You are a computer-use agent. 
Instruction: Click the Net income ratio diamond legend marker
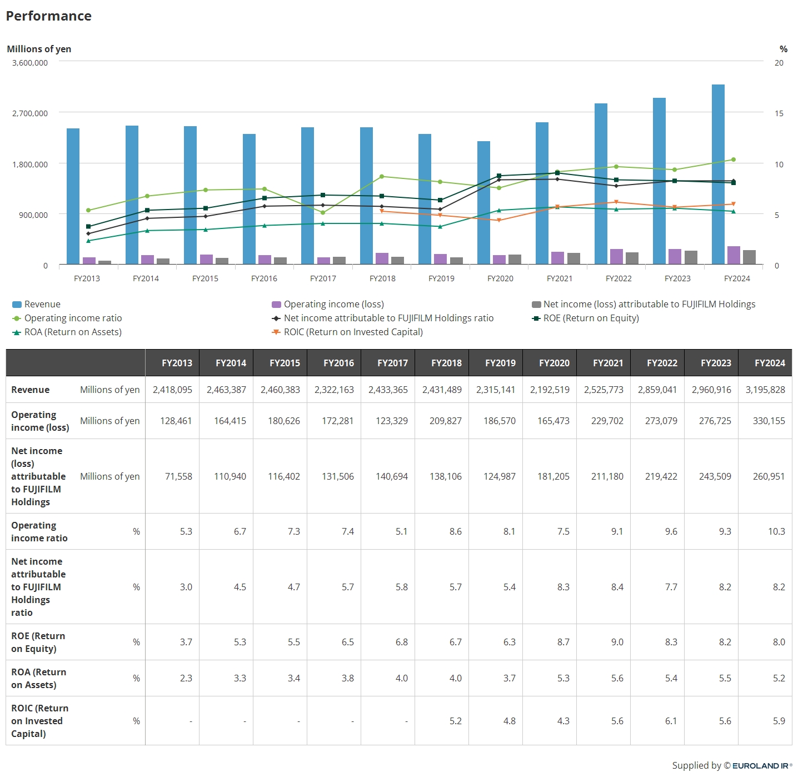coord(276,318)
